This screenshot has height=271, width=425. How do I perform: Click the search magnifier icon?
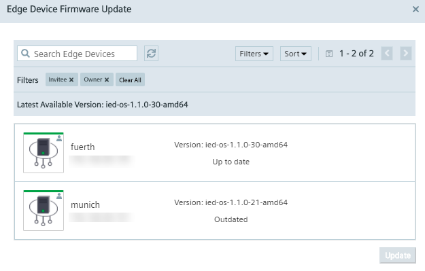tap(25, 54)
